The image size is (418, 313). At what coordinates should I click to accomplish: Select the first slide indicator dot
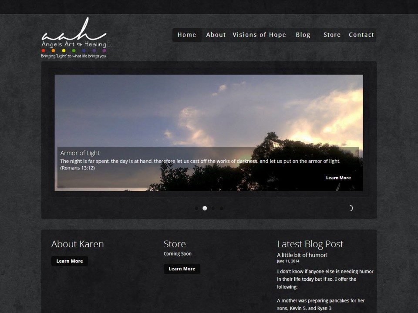point(196,208)
